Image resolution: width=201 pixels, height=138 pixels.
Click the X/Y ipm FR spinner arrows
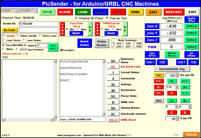177,75
